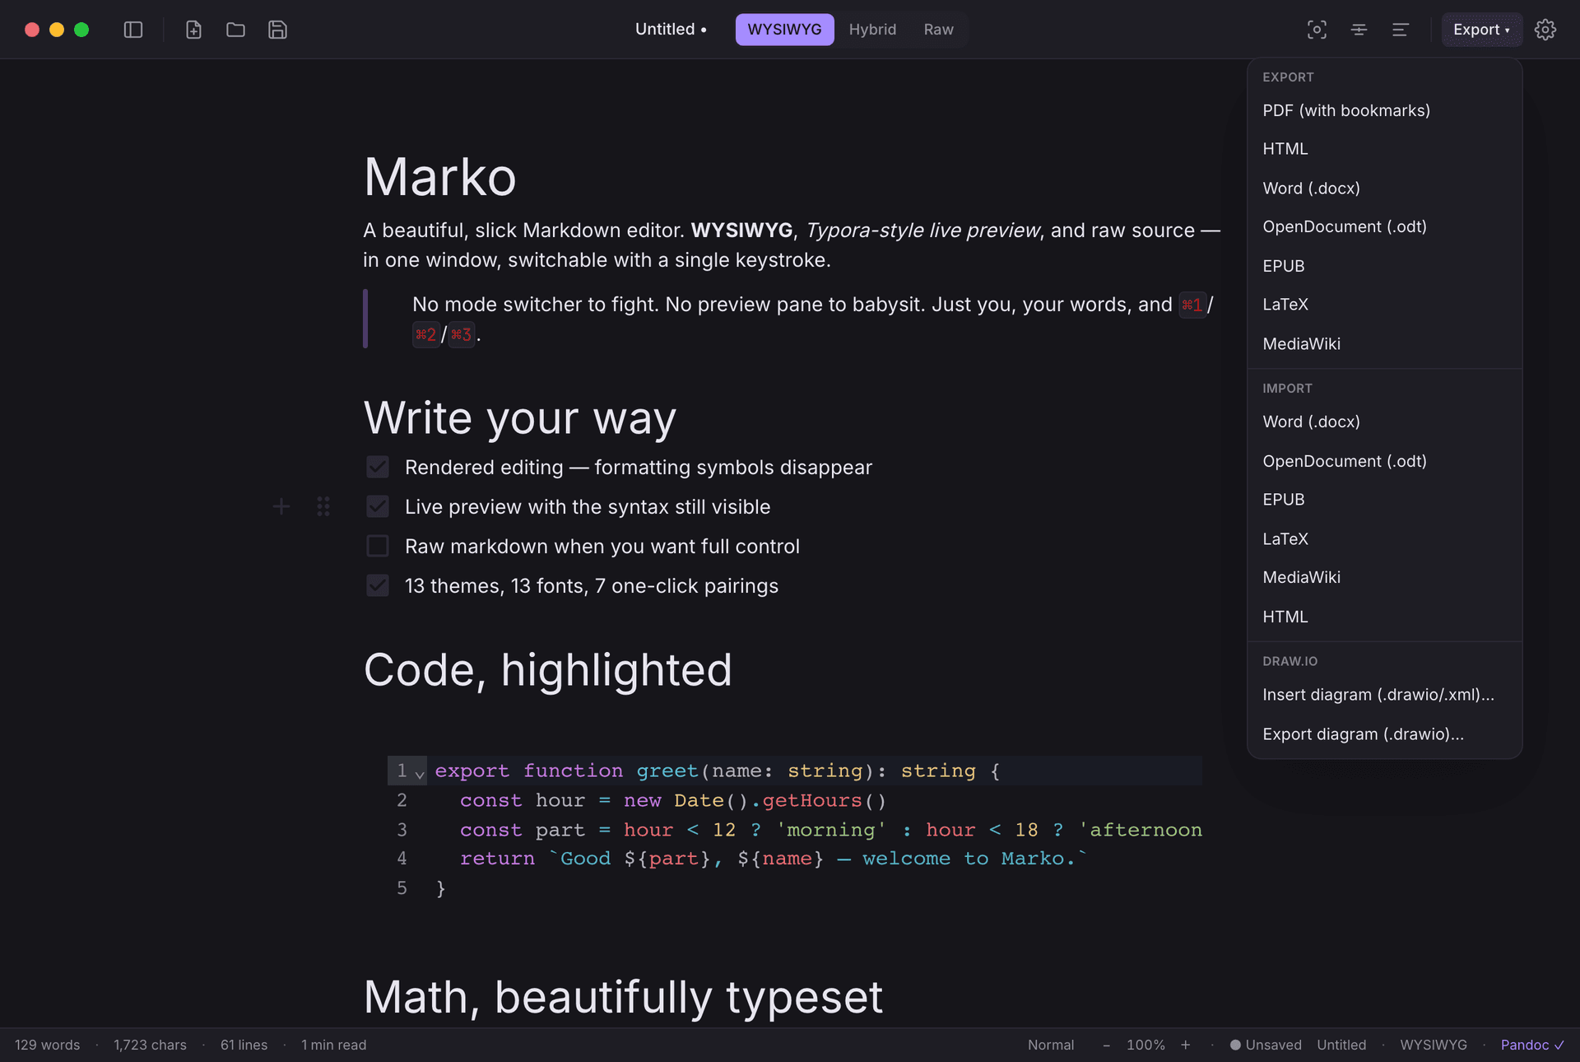This screenshot has height=1062, width=1580.
Task: Click the '61 lines' counter
Action: point(244,1045)
